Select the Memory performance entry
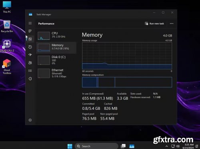The width and height of the screenshot is (200, 149). click(56, 48)
